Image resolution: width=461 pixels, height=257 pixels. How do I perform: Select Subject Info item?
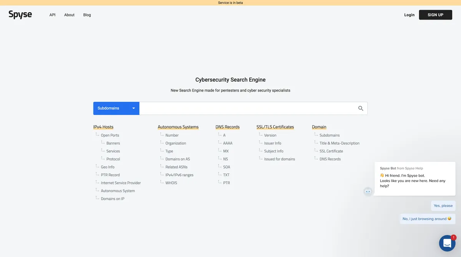pyautogui.click(x=274, y=151)
